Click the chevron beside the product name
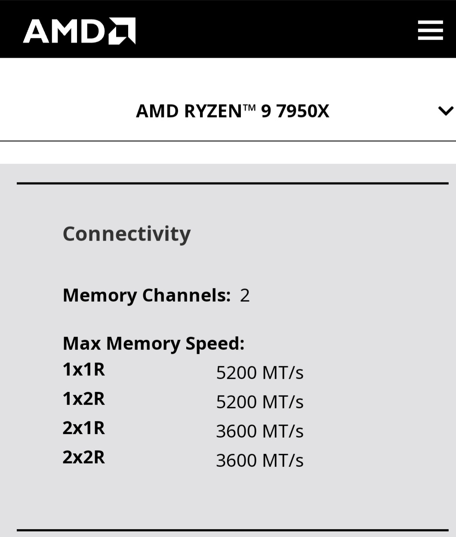 447,111
